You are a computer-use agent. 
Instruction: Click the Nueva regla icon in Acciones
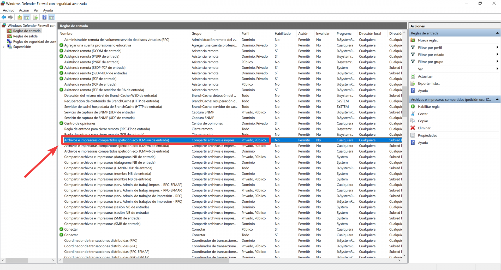[x=413, y=40]
